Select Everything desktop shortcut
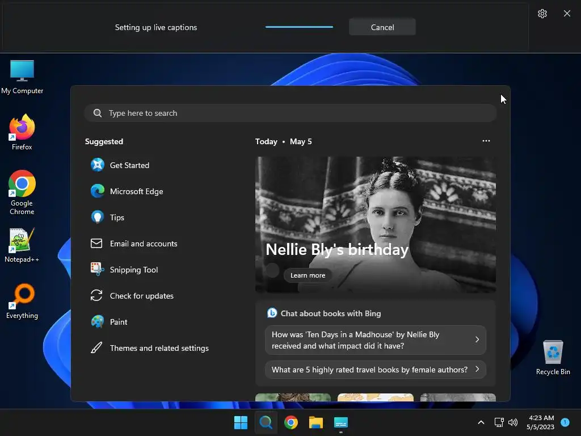Screen dimensions: 581x436 coord(22,301)
